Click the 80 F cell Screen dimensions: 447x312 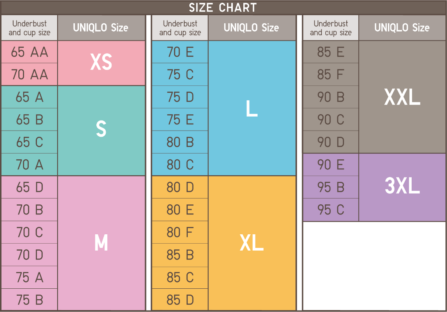pos(180,232)
